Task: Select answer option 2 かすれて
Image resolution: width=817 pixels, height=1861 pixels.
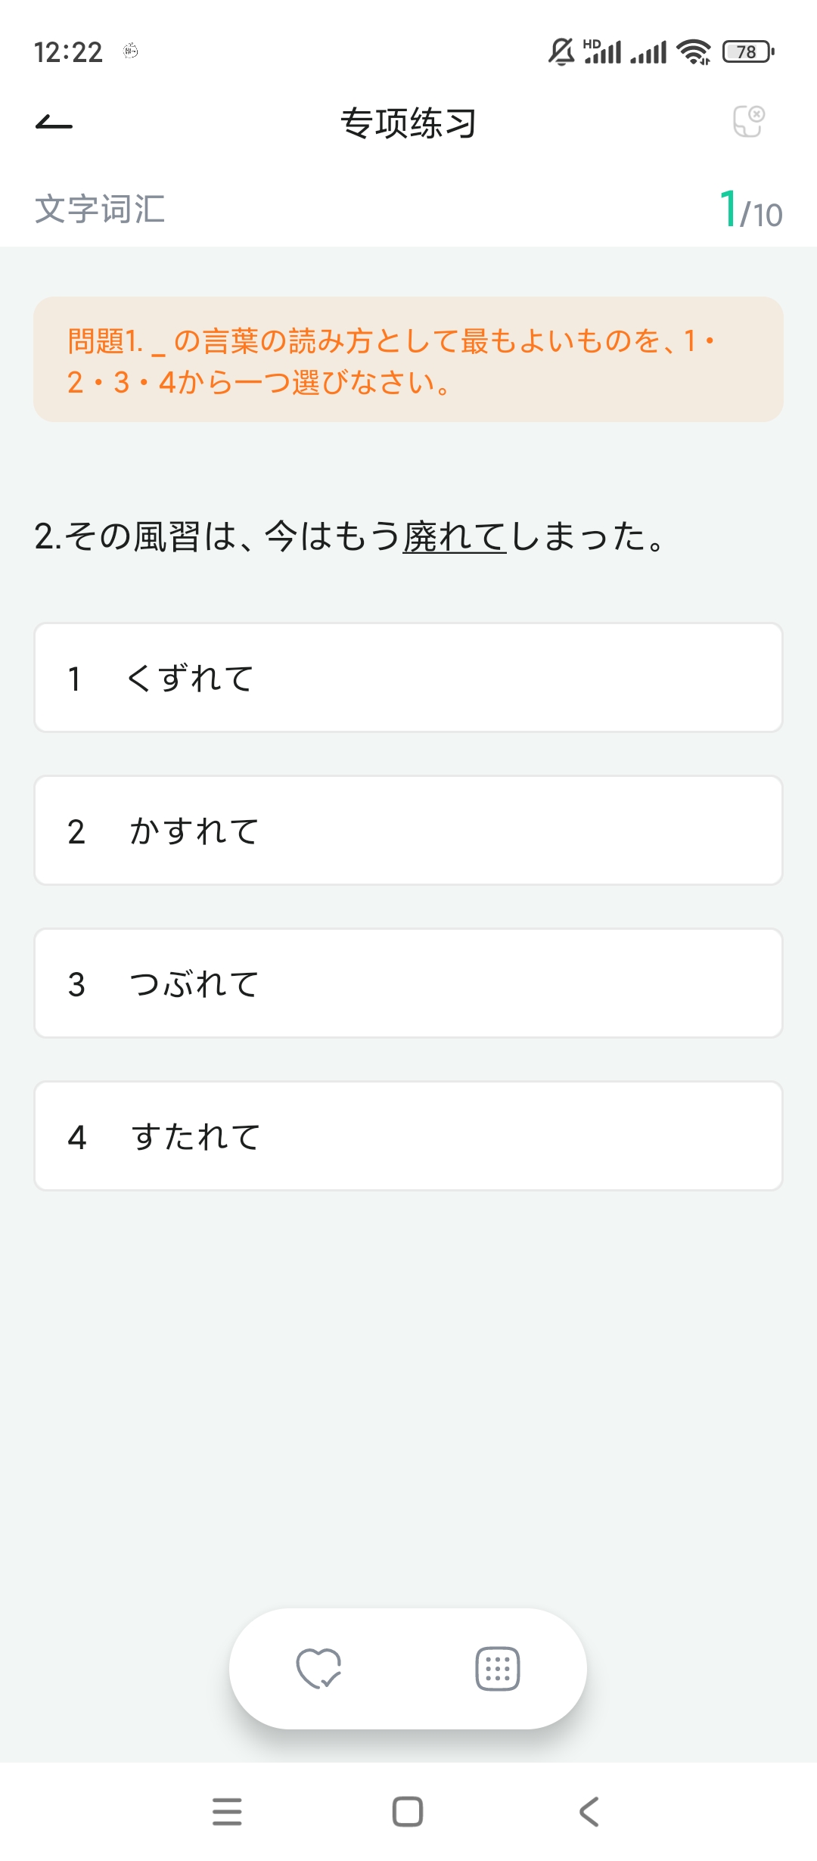Action: coord(408,831)
